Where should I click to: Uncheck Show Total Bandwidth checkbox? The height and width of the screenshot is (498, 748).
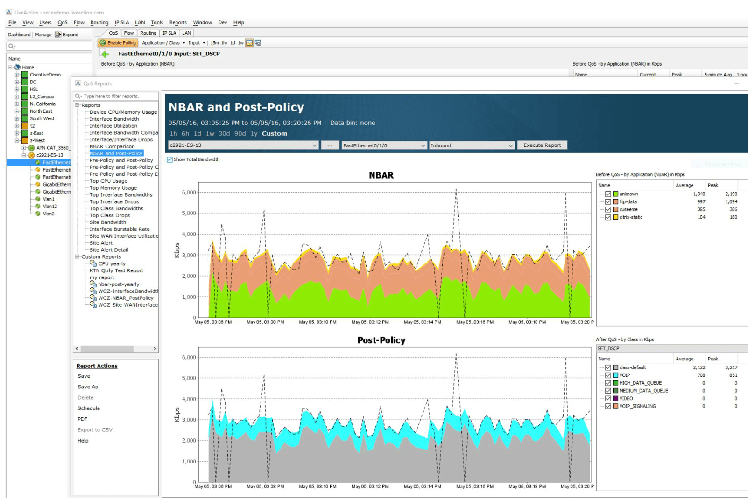pos(170,159)
